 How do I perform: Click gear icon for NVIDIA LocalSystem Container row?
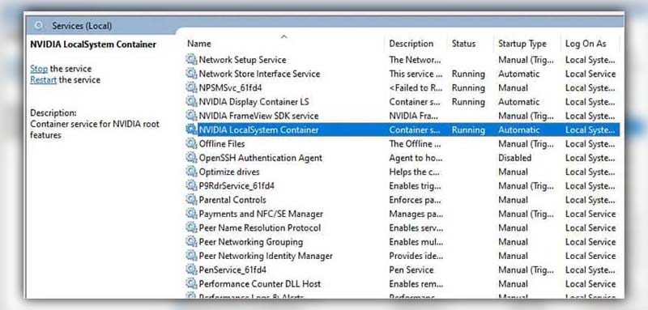[191, 130]
